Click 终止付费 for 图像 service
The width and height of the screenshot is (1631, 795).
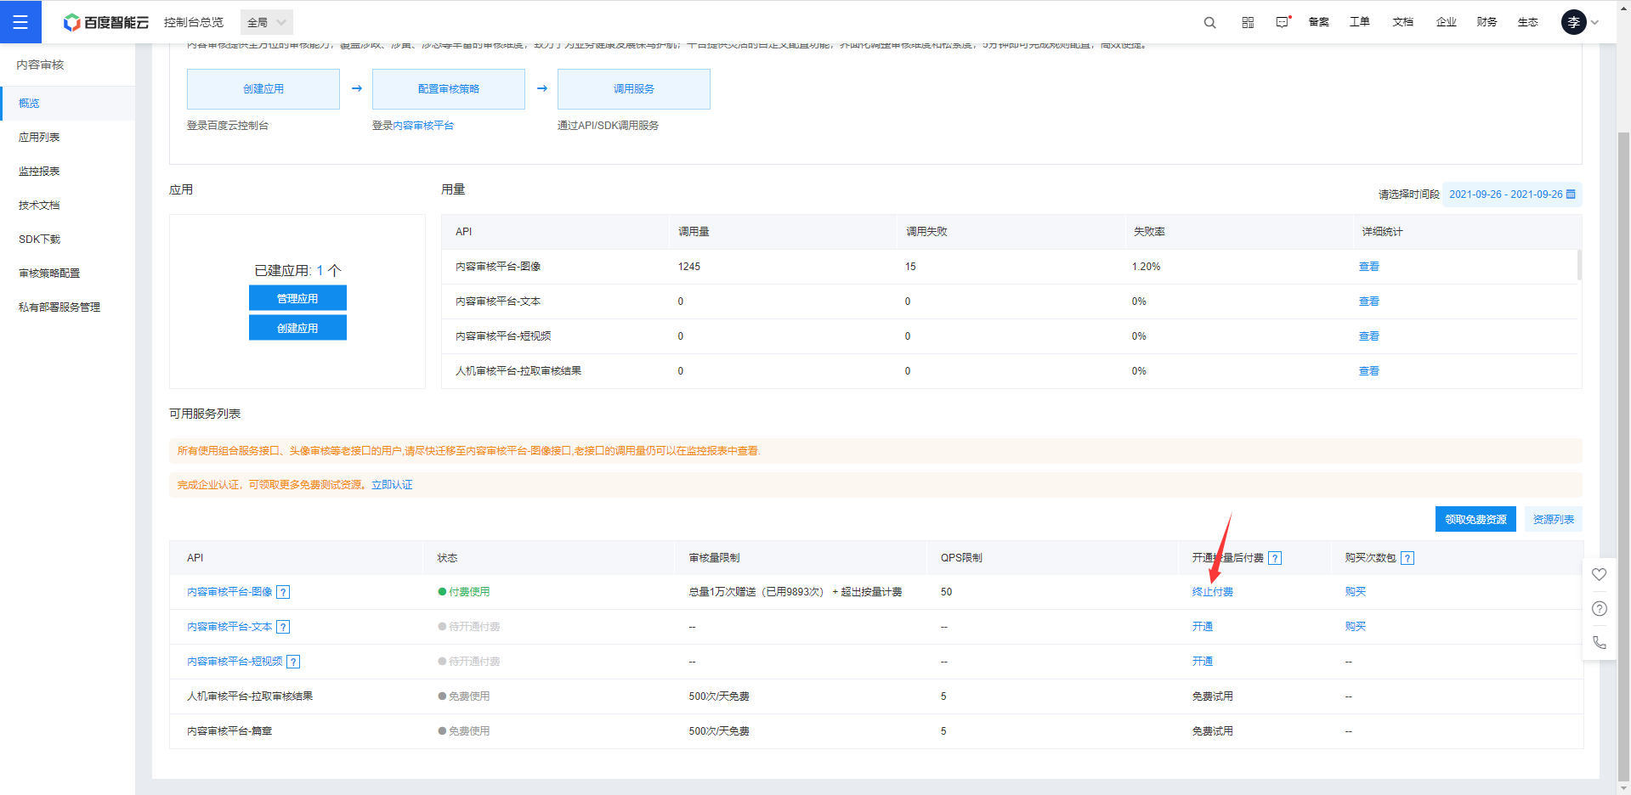click(1212, 592)
